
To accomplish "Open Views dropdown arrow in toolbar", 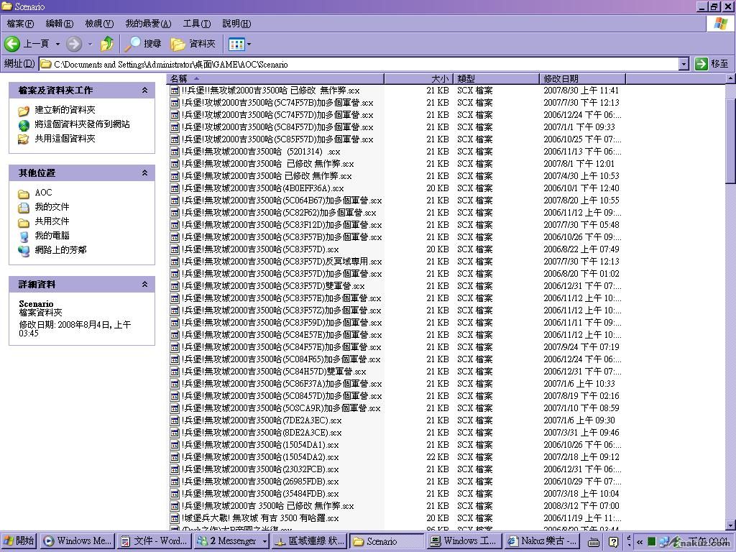I will click(x=249, y=45).
